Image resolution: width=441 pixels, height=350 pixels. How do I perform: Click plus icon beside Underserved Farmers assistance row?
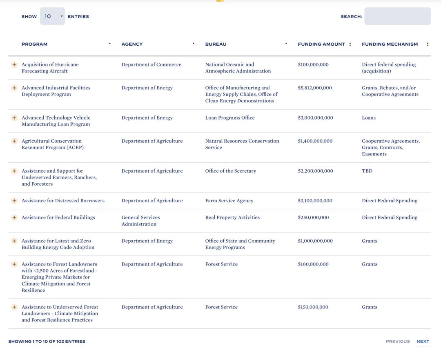point(14,171)
